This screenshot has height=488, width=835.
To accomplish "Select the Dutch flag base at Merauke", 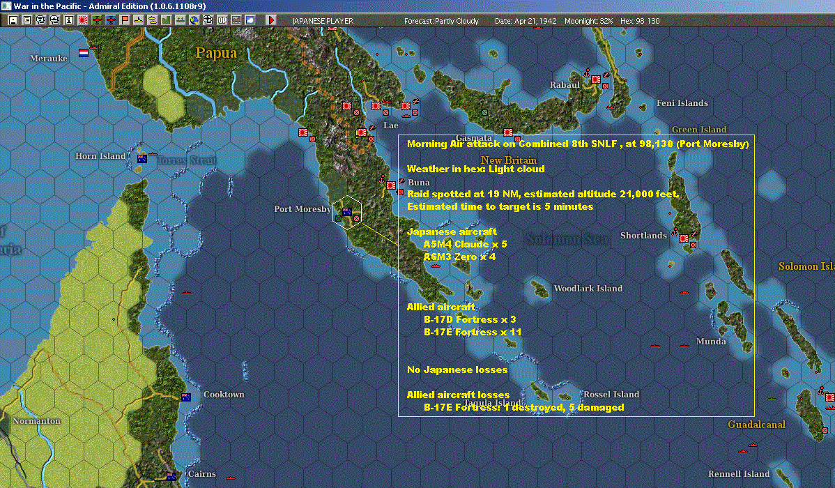I will tap(84, 53).
